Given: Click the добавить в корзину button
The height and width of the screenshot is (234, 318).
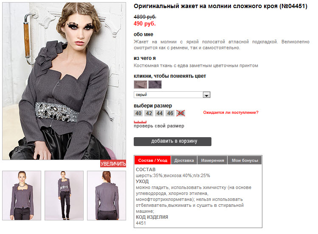Looking at the screenshot, I should 172,141.
